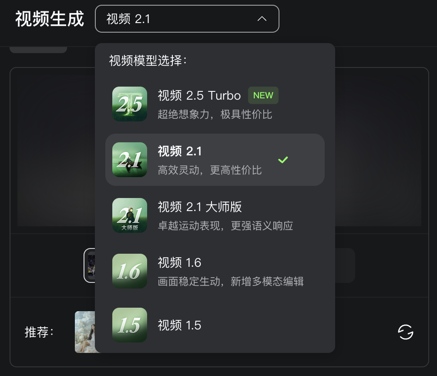The height and width of the screenshot is (376, 437).
Task: Click the 视频生成 page title
Action: 50,19
